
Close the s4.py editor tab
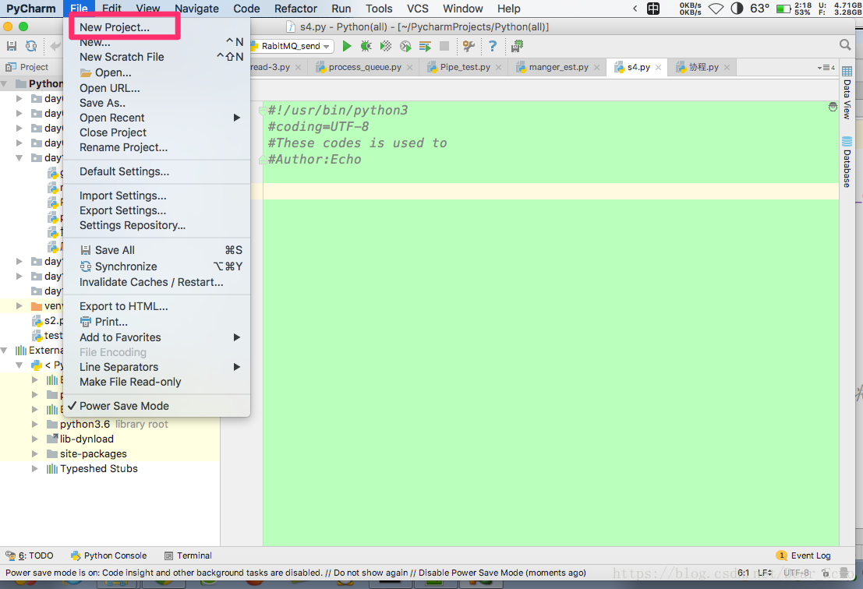pyautogui.click(x=658, y=67)
